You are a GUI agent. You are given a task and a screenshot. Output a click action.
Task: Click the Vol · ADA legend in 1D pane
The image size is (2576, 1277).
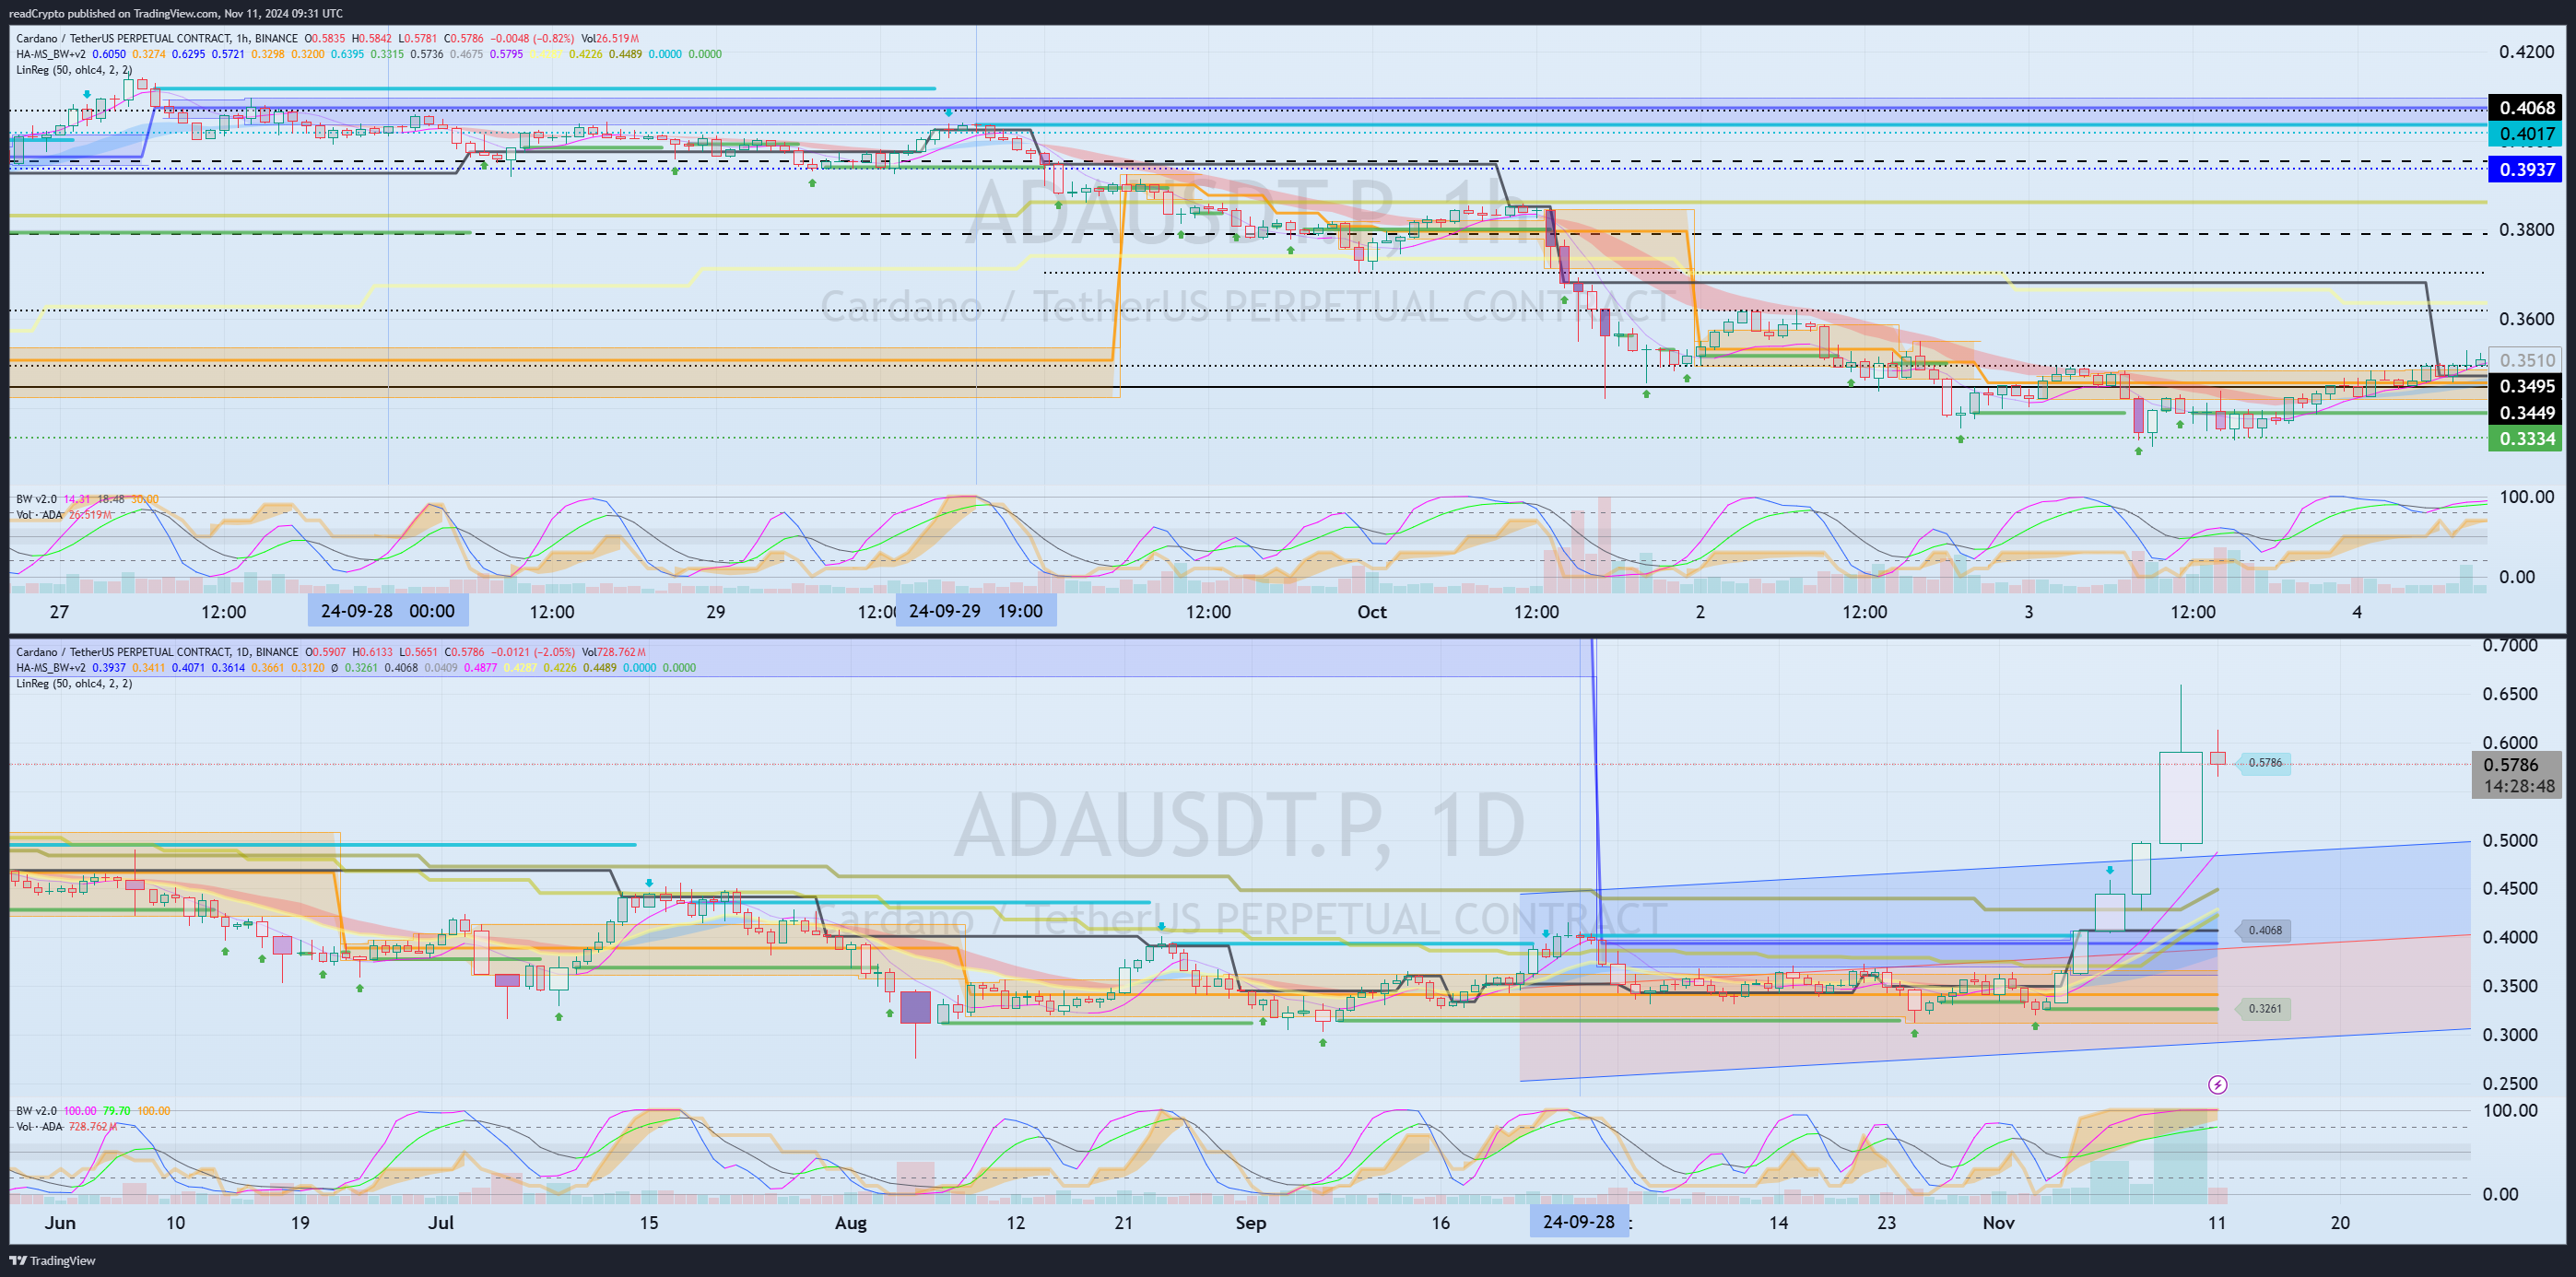(x=39, y=1127)
